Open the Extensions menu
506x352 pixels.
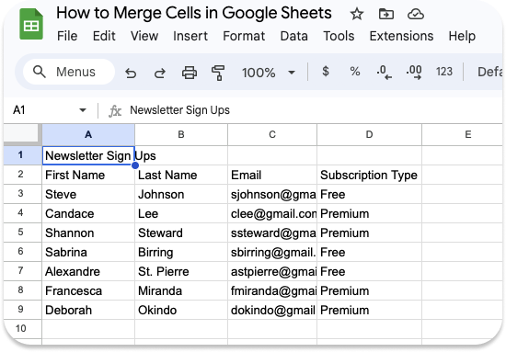(x=401, y=36)
